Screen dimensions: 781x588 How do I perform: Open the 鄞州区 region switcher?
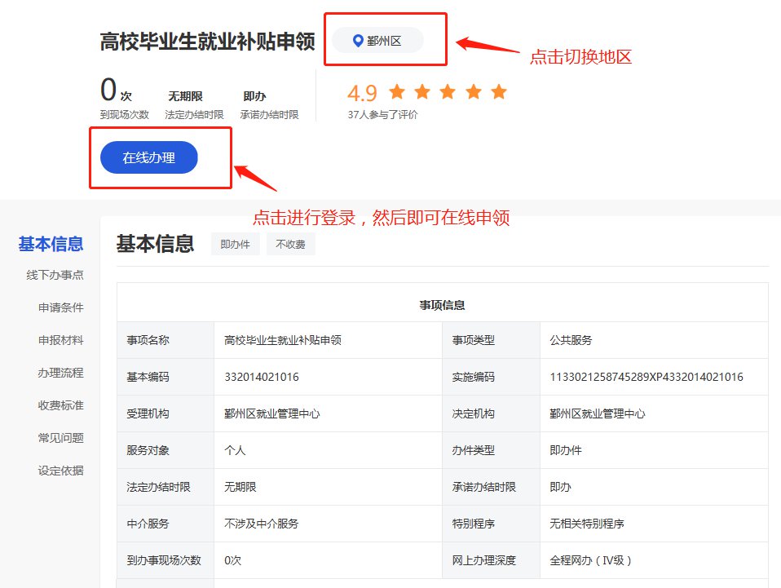click(x=377, y=41)
